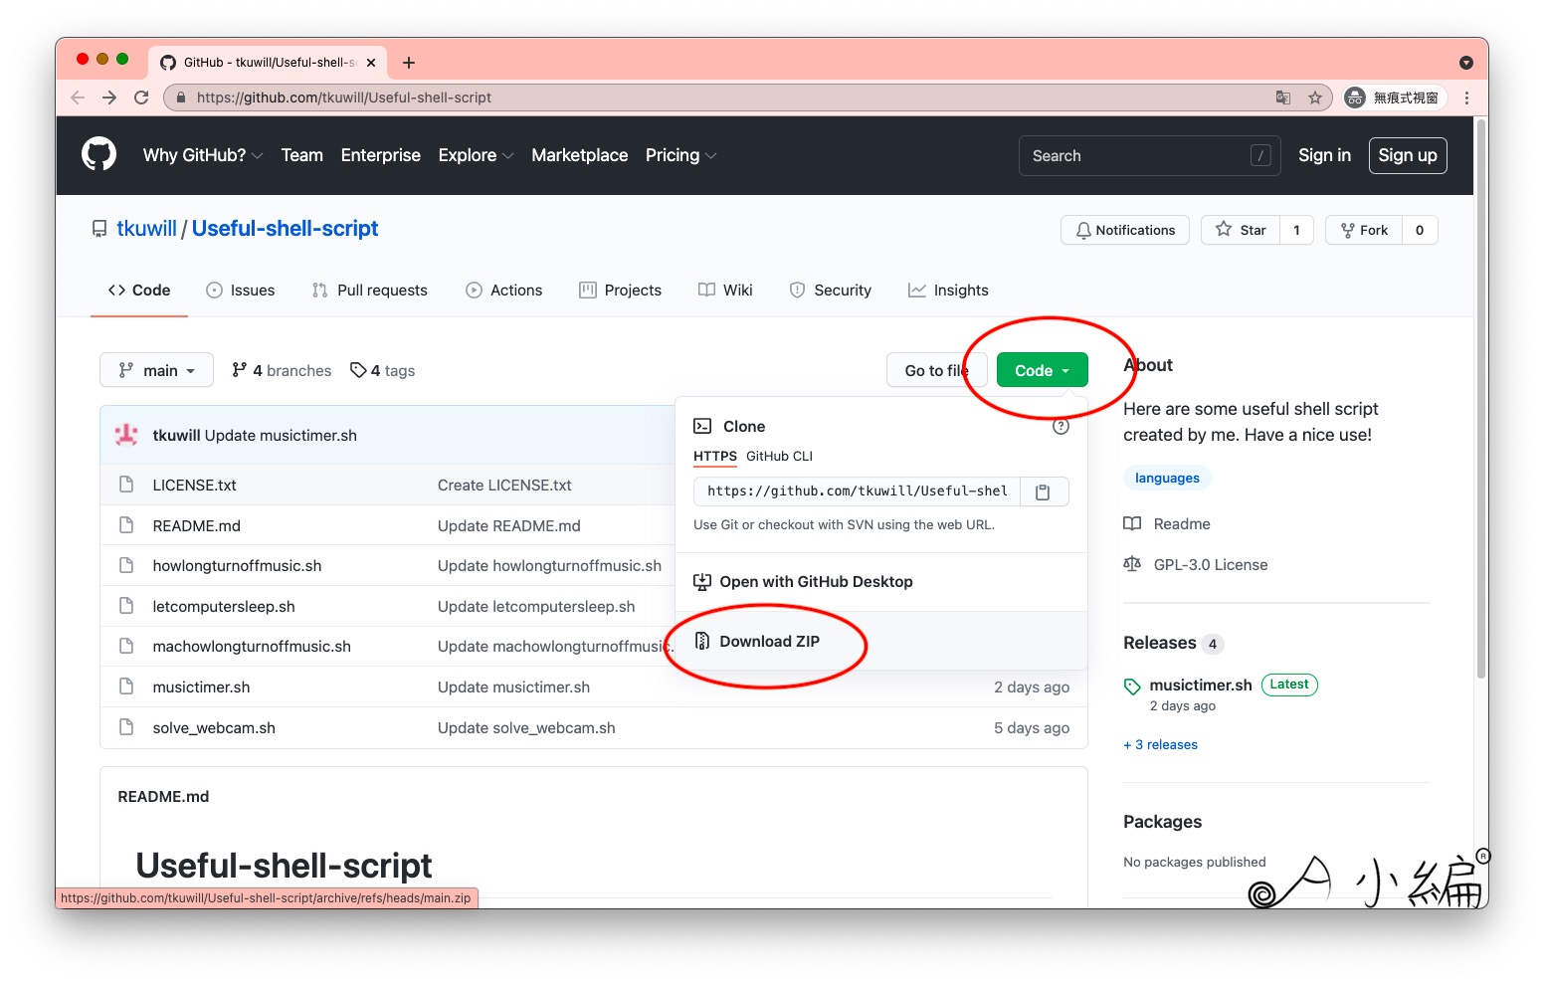
Task: Open howlongturnoffmusic.sh file
Action: click(237, 566)
